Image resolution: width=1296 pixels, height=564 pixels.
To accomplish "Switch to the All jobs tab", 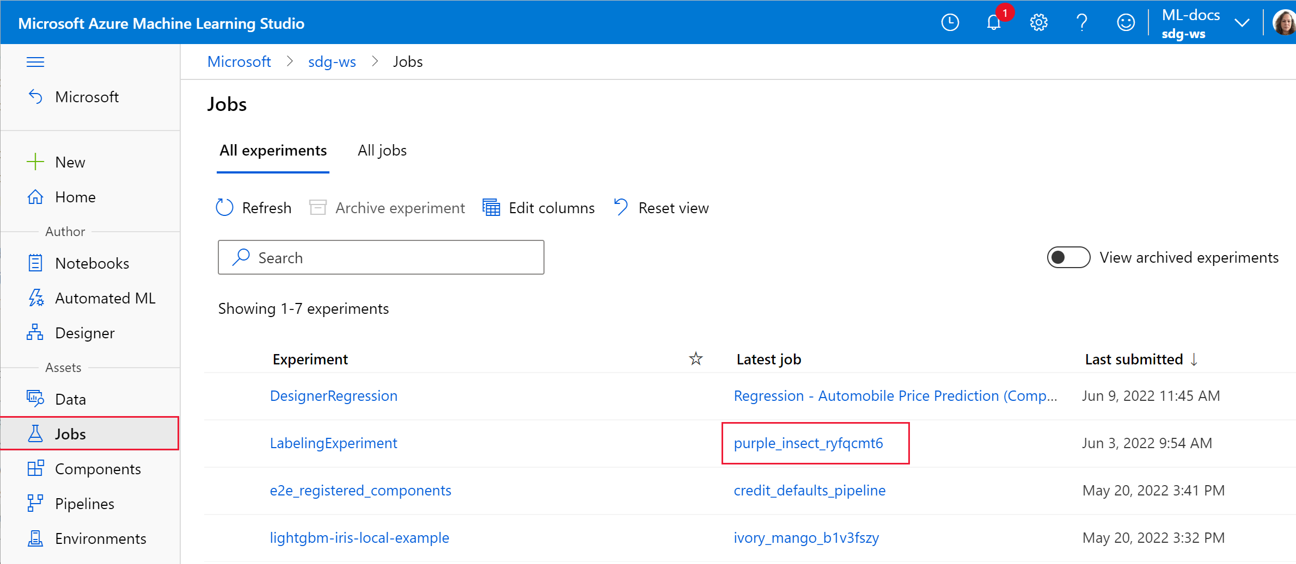I will (x=381, y=150).
